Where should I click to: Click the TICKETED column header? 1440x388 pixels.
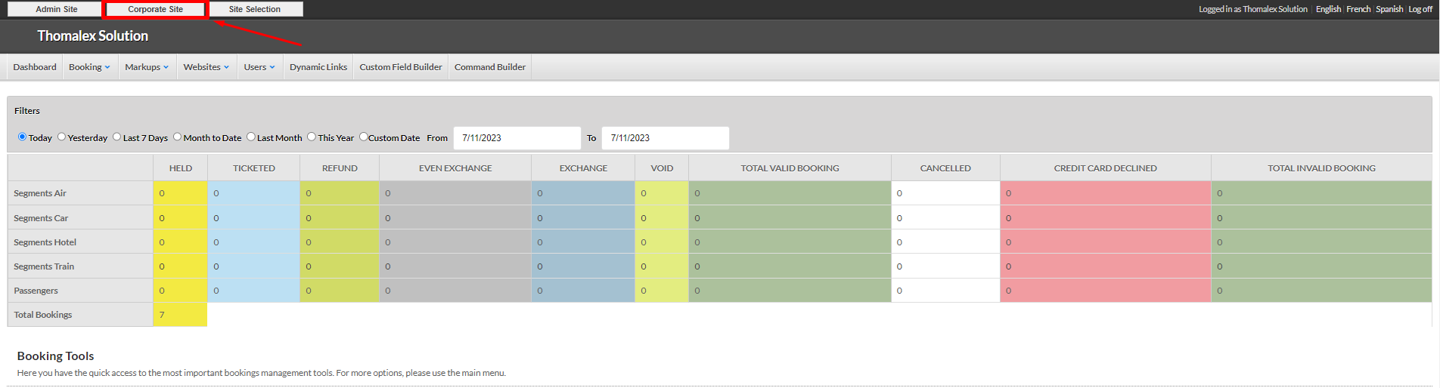pos(254,168)
